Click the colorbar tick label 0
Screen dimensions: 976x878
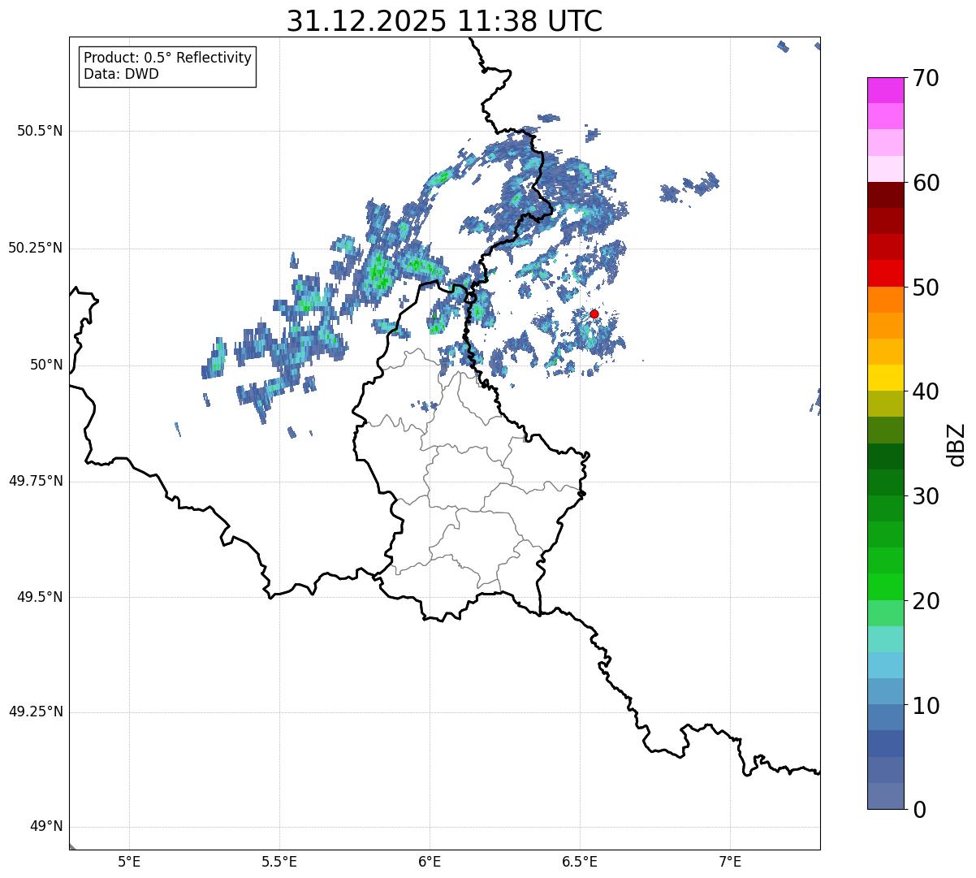click(x=920, y=810)
